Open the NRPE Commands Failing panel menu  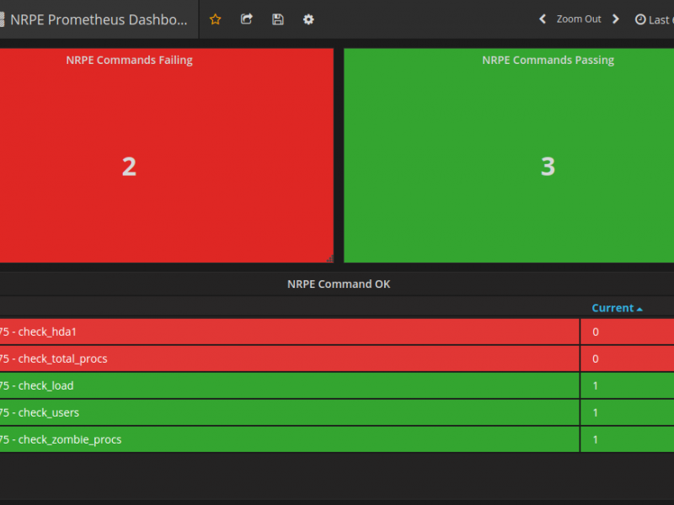(x=129, y=60)
